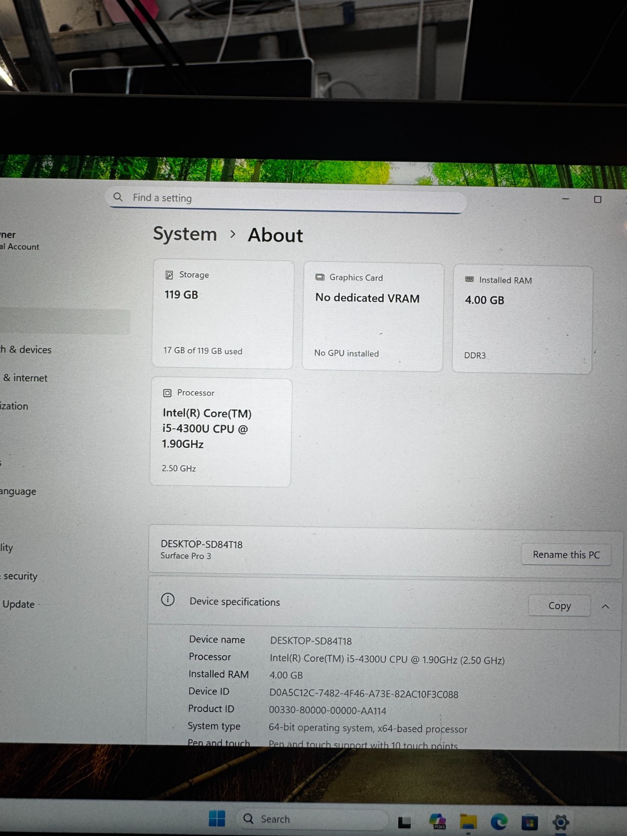Click the Processor chip icon

tap(167, 393)
